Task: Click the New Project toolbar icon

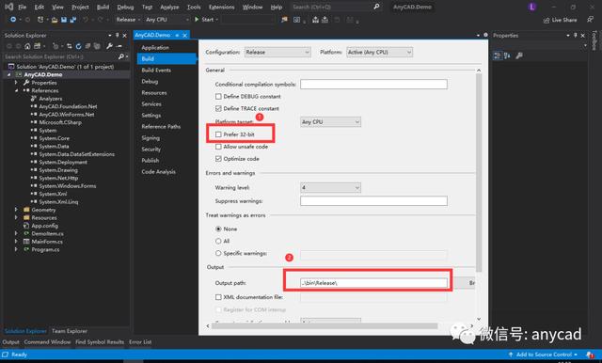Action: (x=40, y=19)
